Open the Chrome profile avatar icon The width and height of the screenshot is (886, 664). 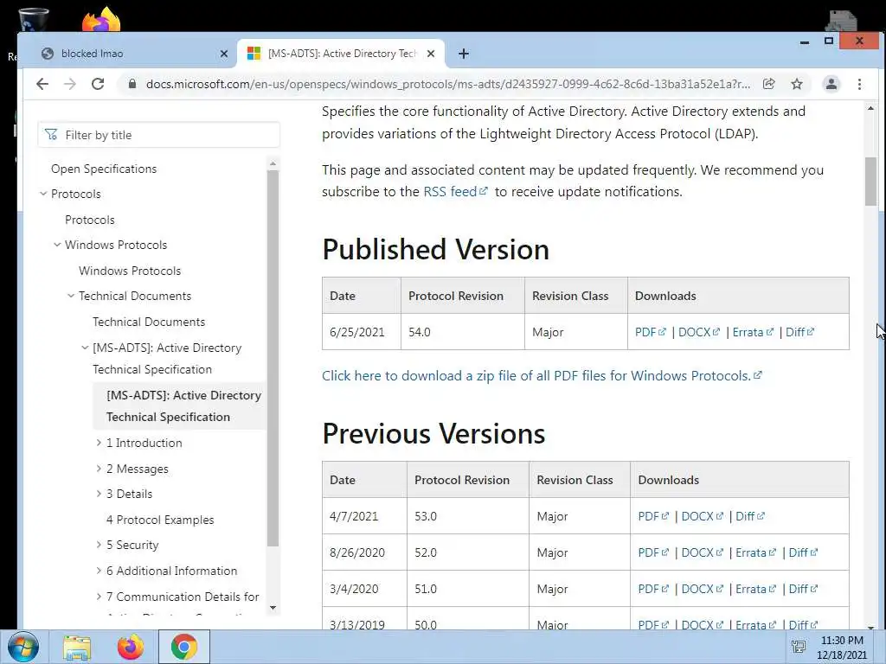(831, 84)
